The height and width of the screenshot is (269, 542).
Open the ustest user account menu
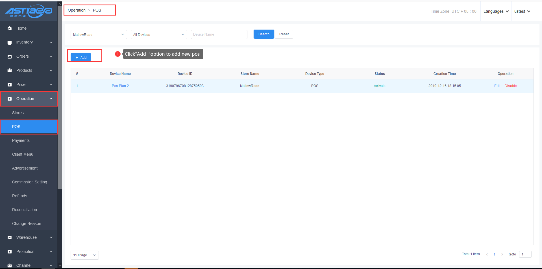(522, 11)
